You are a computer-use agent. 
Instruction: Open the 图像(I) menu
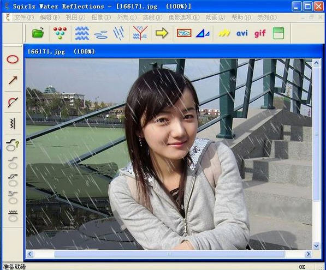(101, 17)
